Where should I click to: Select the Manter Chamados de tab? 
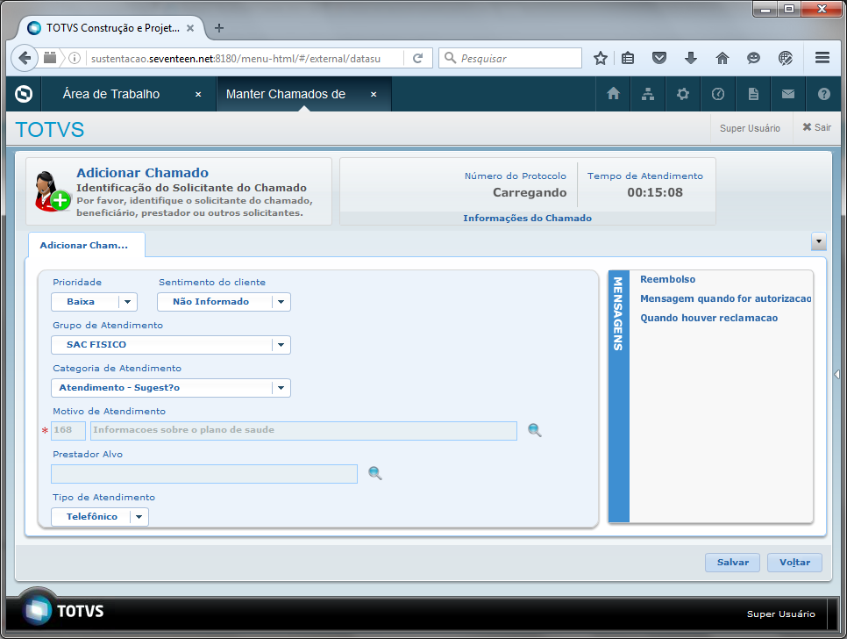coord(286,94)
